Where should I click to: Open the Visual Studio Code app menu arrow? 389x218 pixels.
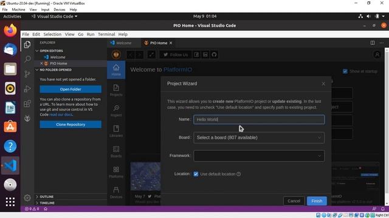pyautogui.click(x=76, y=16)
